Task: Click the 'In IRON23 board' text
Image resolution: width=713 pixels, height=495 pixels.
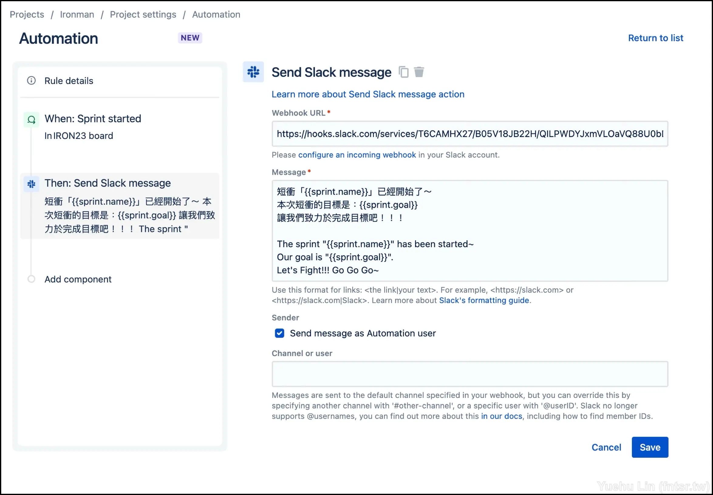Action: 79,136
